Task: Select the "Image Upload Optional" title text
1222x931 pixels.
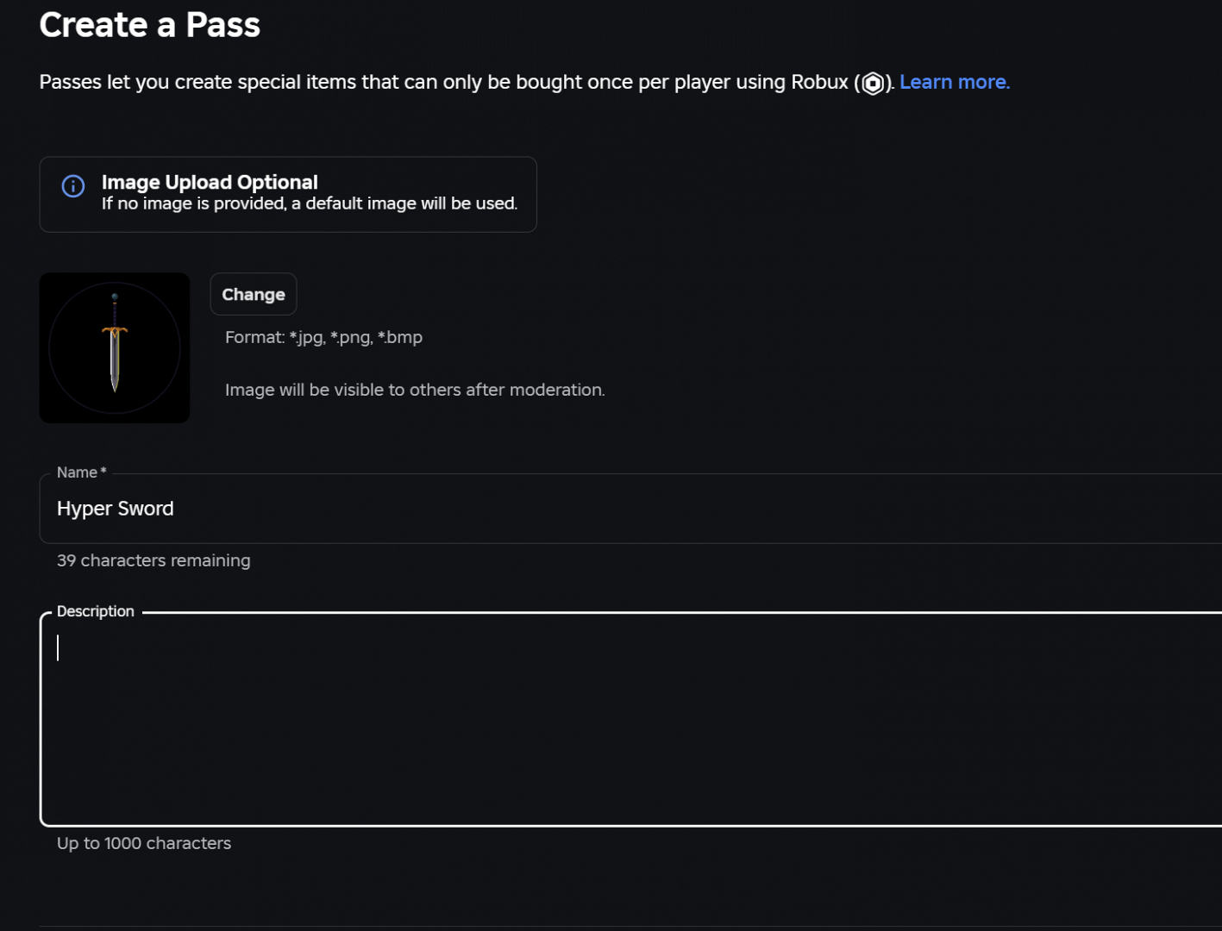Action: (210, 182)
